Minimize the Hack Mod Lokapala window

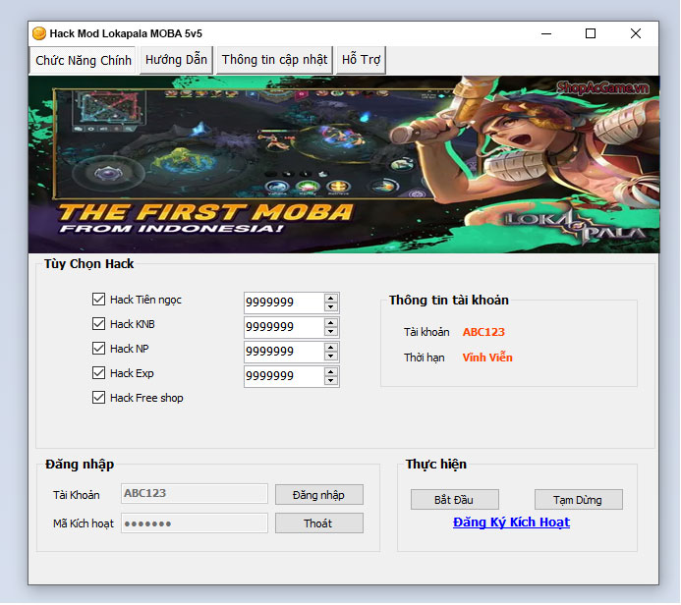pyautogui.click(x=546, y=33)
